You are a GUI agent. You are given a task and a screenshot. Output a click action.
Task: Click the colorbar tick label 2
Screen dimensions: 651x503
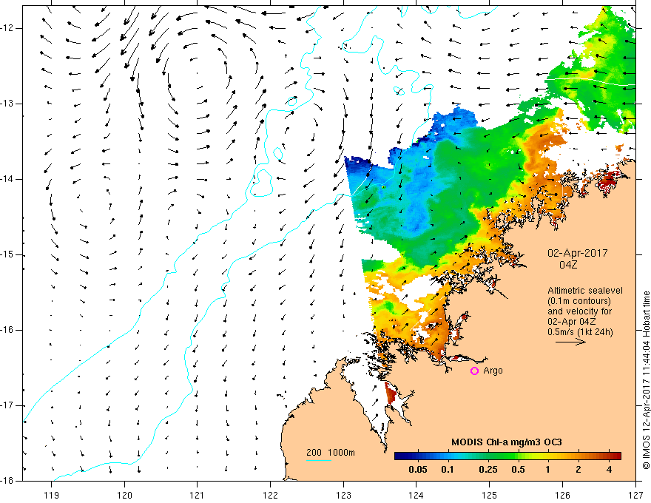tap(579, 470)
